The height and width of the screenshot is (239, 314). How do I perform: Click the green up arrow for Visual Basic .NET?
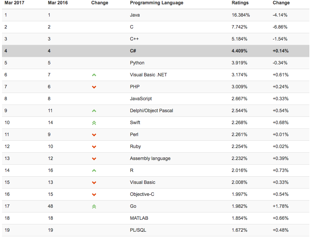pos(94,75)
